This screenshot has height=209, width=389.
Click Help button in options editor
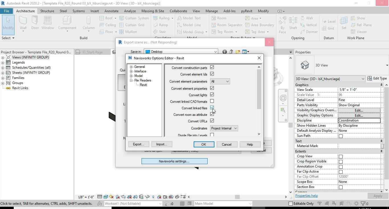pyautogui.click(x=250, y=144)
